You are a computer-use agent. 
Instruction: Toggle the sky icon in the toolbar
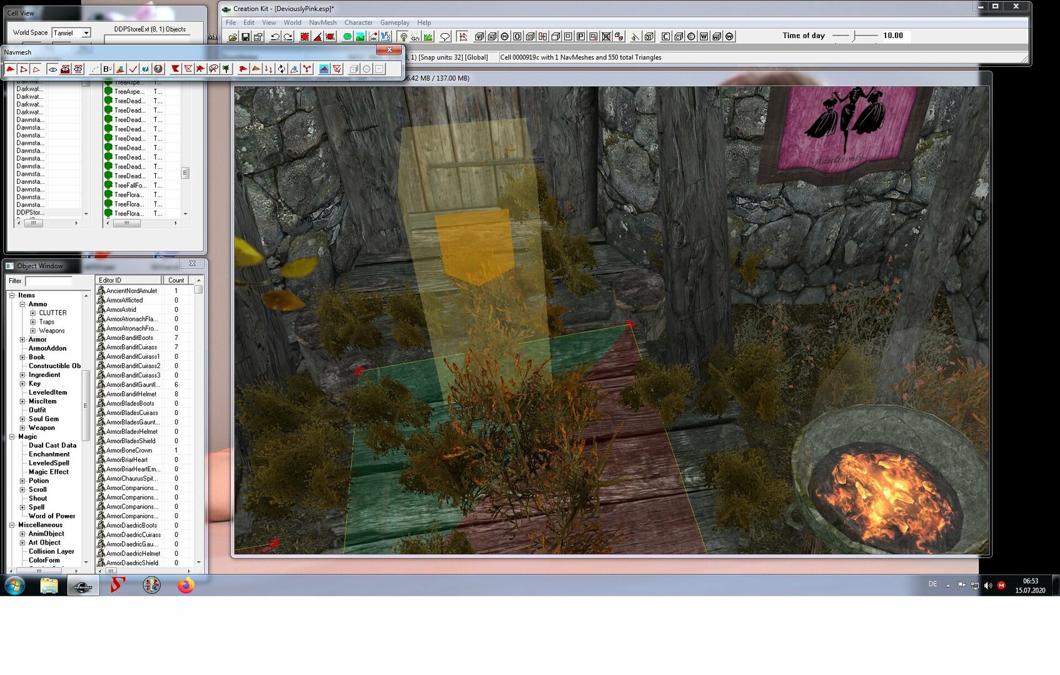[415, 37]
